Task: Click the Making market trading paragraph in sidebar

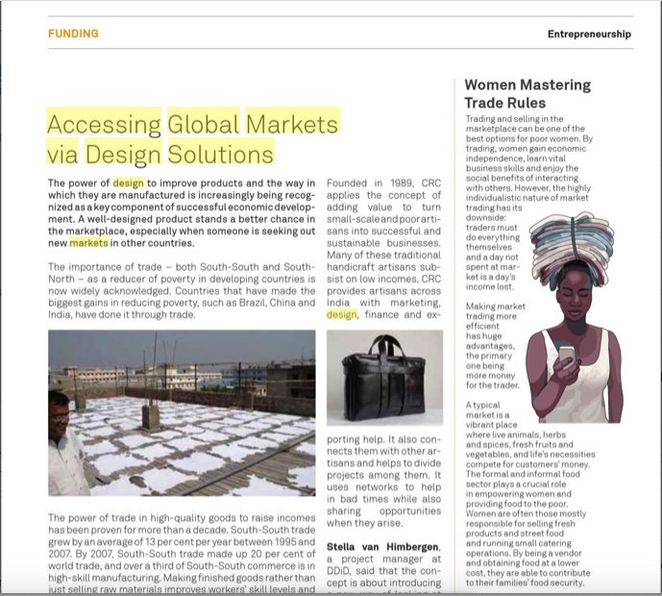Action: coord(496,346)
